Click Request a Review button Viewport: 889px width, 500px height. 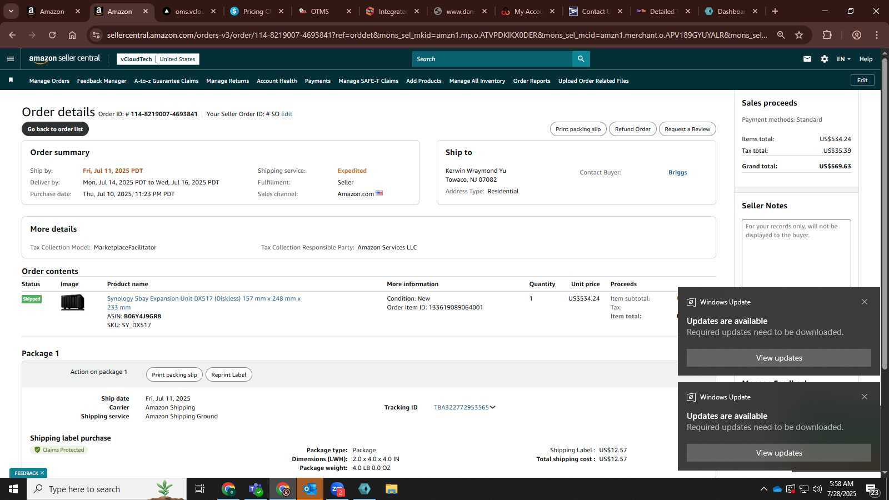[687, 129]
